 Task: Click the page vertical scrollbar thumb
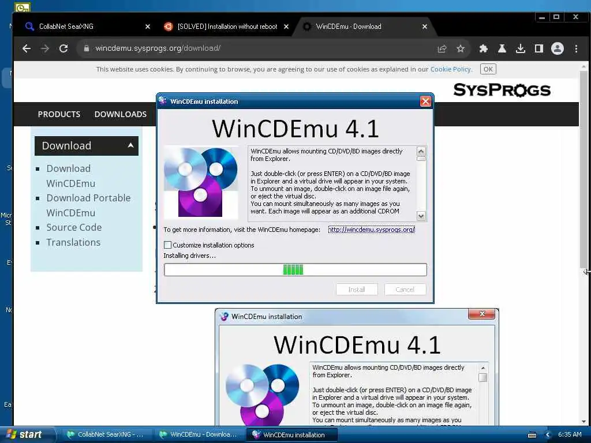(583, 170)
